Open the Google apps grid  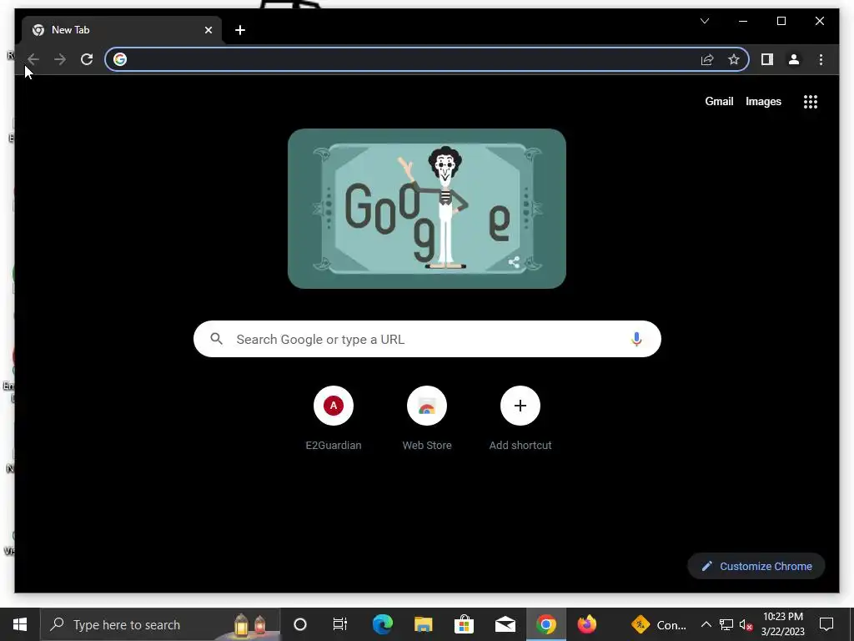pos(811,102)
